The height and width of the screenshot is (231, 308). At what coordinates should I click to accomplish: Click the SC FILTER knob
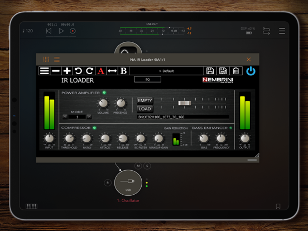tap(141, 138)
